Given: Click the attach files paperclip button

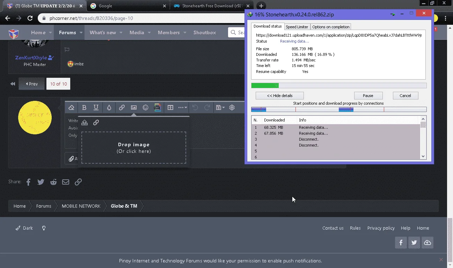Looking at the screenshot, I should pyautogui.click(x=72, y=158).
